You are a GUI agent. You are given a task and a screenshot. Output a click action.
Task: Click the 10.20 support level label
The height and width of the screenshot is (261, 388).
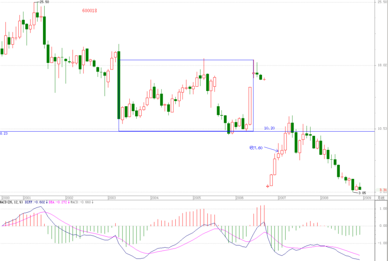pos(269,128)
